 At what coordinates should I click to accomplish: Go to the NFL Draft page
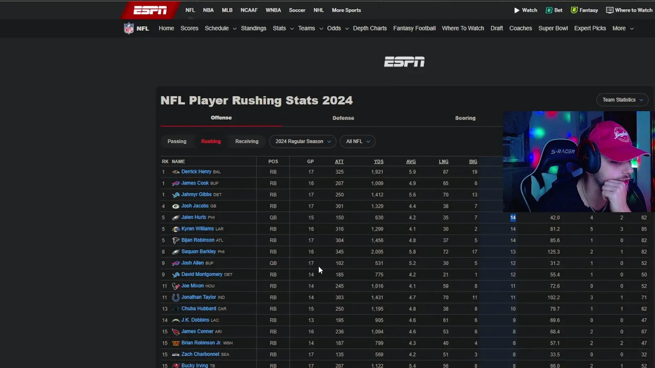(497, 28)
